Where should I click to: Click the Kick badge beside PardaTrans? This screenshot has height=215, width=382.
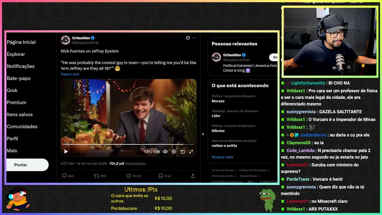[283, 179]
